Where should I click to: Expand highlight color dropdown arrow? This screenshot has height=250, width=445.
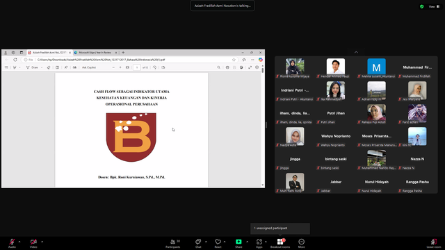[x=19, y=67]
